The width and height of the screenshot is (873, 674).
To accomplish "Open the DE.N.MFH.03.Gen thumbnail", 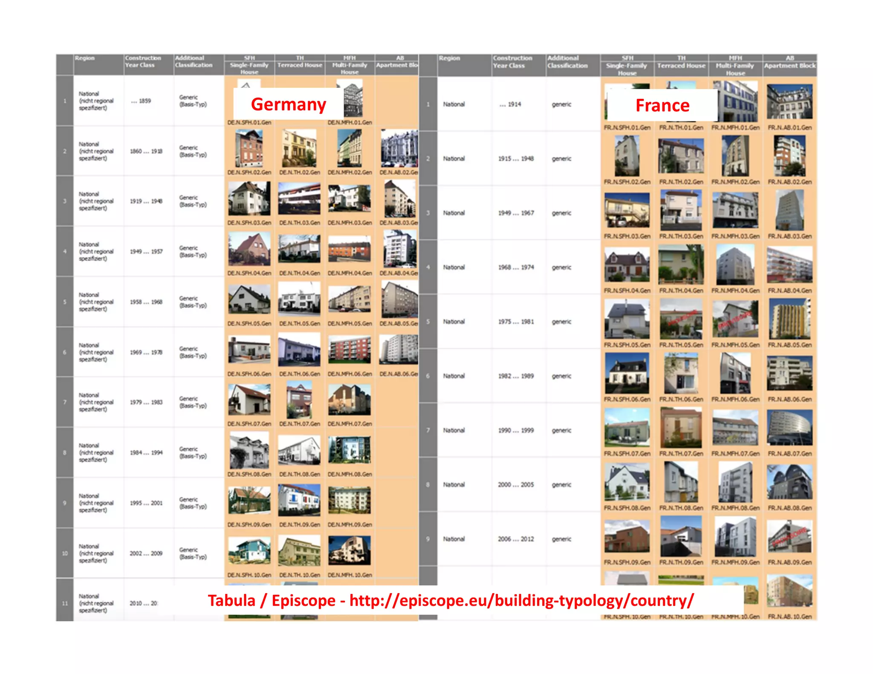I will point(350,199).
